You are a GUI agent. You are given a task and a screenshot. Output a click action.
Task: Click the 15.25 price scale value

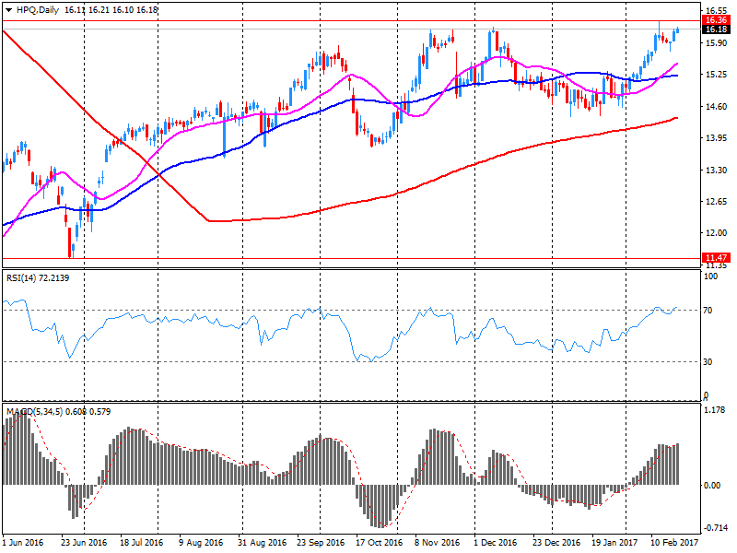pos(717,75)
